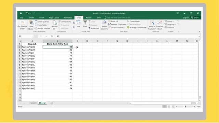Click the Tell me search box
The image size is (219, 123).
pos(118,18)
